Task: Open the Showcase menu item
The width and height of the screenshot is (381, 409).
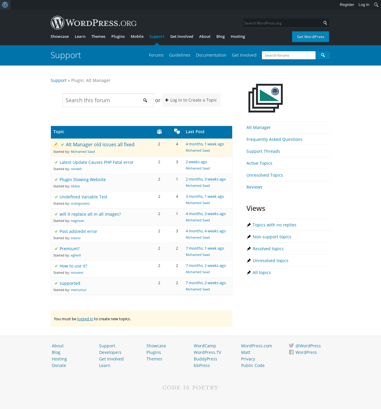Action: (x=60, y=36)
